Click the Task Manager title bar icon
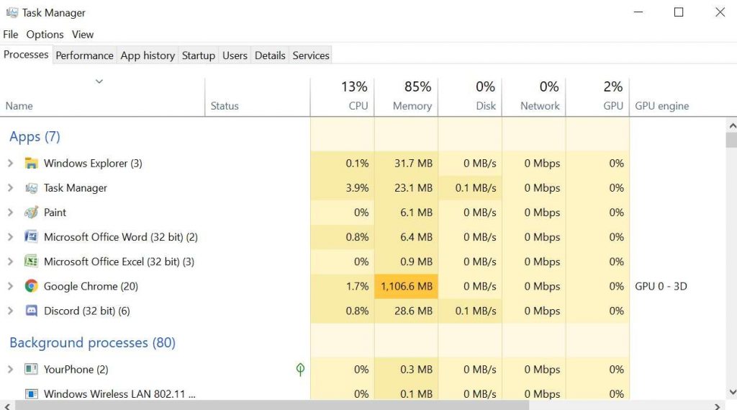Image resolution: width=737 pixels, height=410 pixels. pyautogui.click(x=12, y=12)
